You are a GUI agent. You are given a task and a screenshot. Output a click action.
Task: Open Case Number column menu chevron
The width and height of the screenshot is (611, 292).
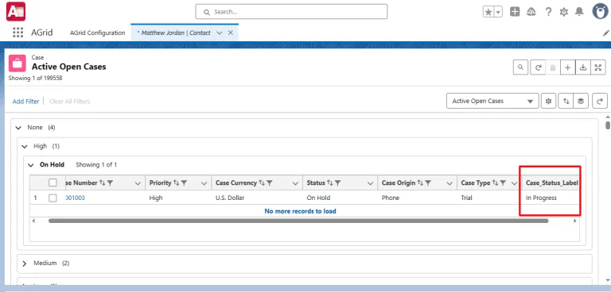click(138, 183)
